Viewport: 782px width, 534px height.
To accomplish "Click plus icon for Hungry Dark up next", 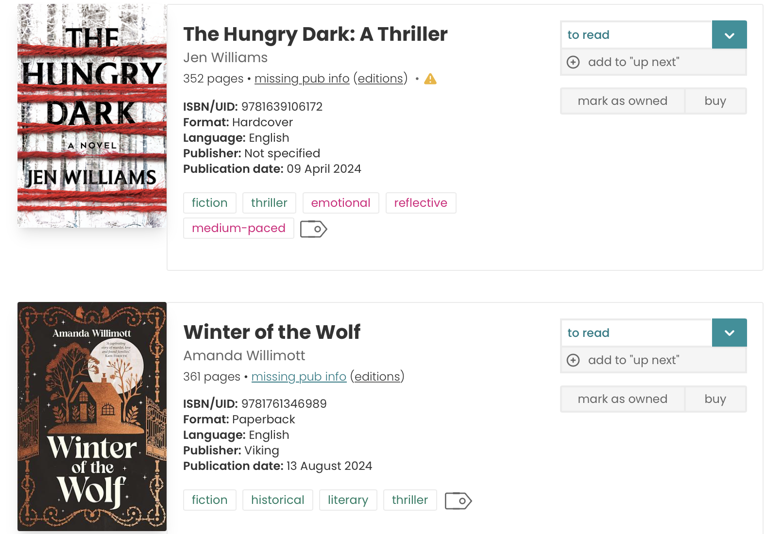I will pyautogui.click(x=573, y=62).
